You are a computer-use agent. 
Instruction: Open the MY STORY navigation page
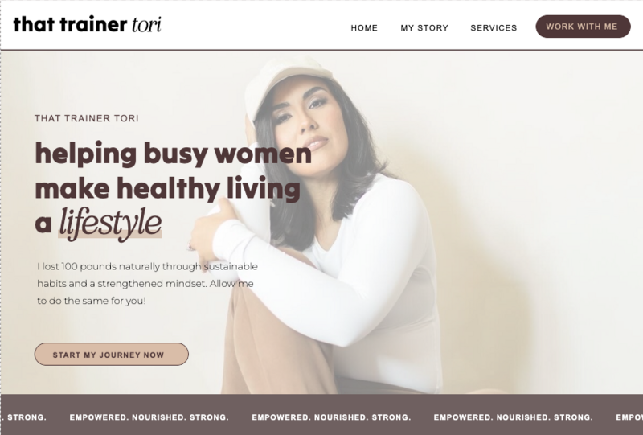coord(424,28)
